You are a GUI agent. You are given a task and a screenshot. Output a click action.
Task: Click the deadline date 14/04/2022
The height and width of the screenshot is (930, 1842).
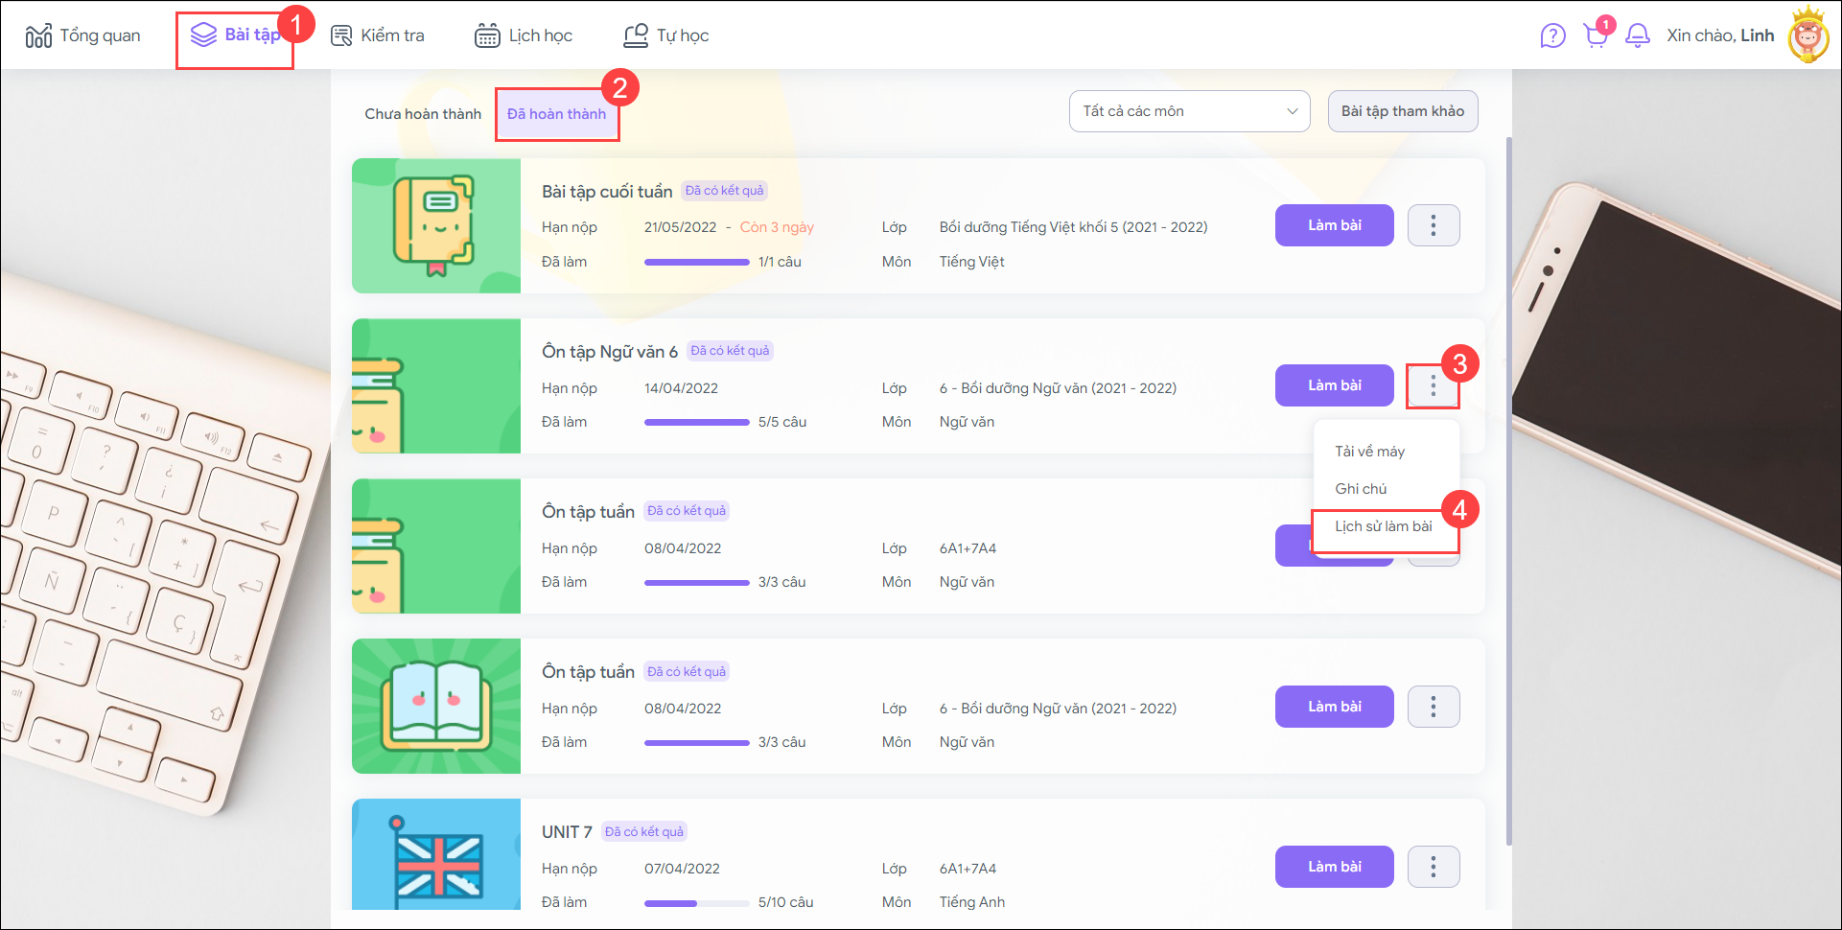681,388
